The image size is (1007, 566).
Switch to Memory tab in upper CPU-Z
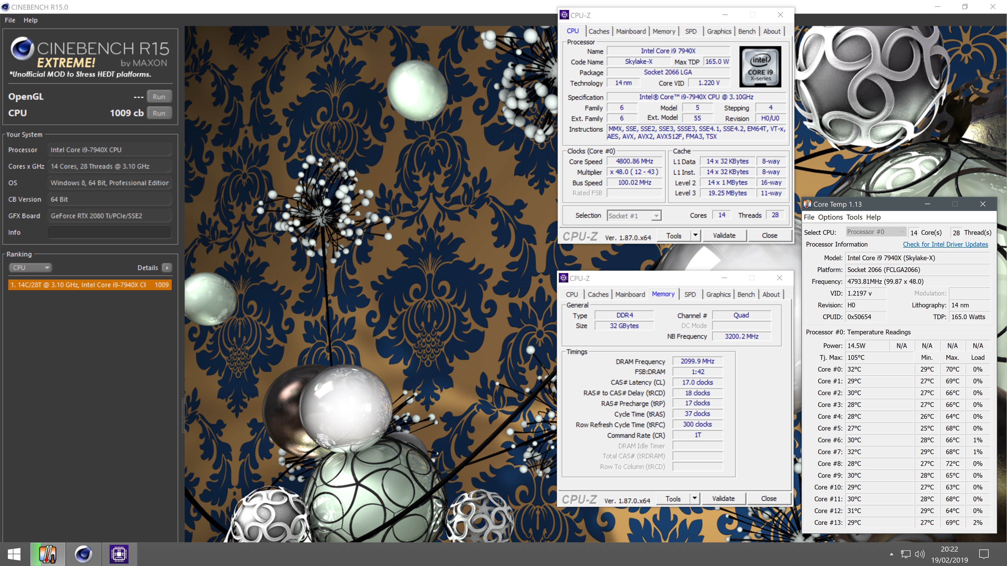664,31
